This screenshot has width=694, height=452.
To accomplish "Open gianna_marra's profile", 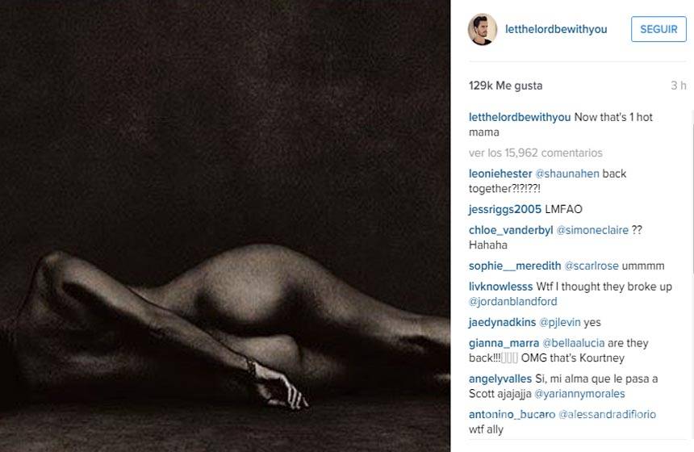I will (504, 343).
